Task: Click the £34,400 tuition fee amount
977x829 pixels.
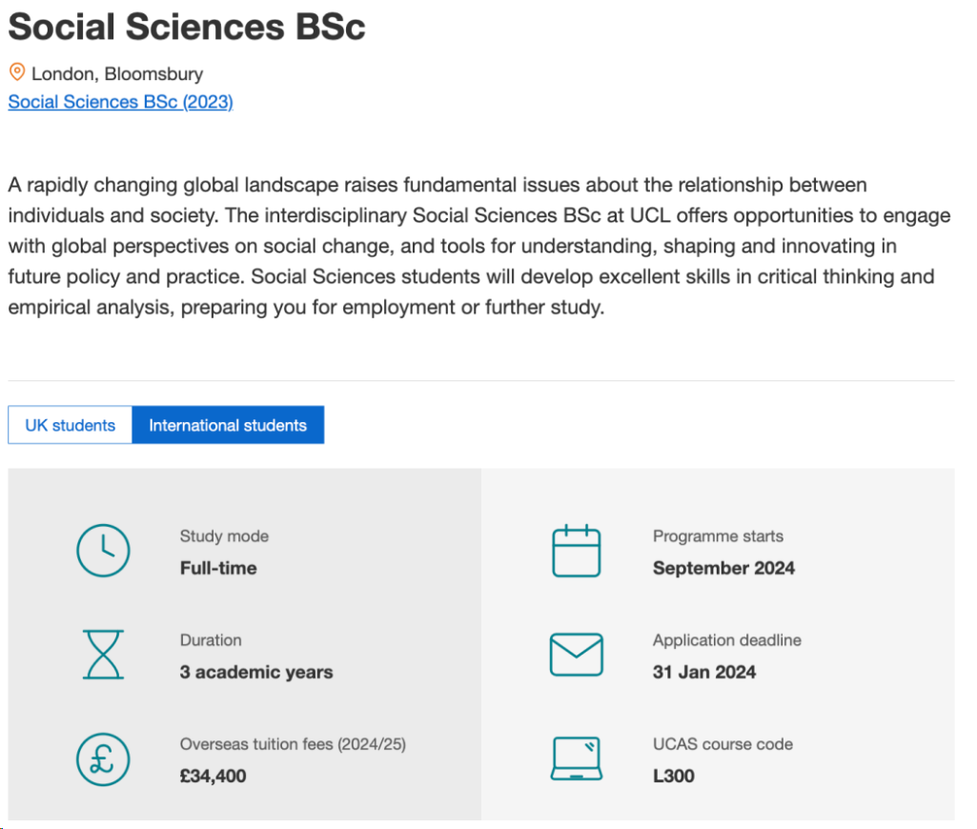Action: click(213, 776)
